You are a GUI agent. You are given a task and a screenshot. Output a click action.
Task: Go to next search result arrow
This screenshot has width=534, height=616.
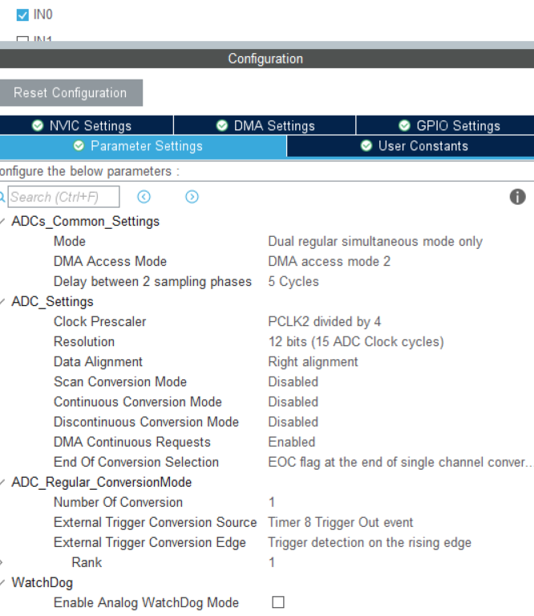[x=192, y=197]
